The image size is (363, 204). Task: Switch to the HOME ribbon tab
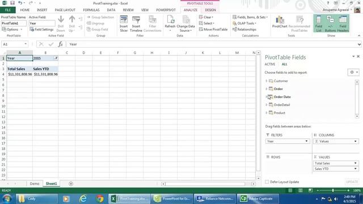(x=25, y=10)
